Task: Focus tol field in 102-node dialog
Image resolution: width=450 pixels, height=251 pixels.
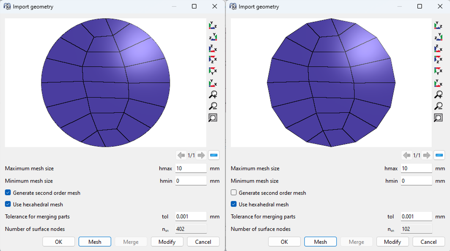Action: click(x=417, y=216)
